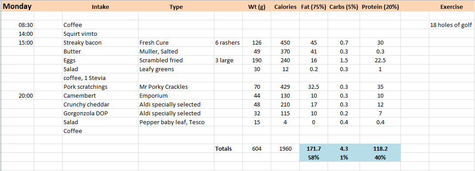Click the Pepper baby leaf, Tesco cell
The height and width of the screenshot is (171, 475).
coord(176,122)
